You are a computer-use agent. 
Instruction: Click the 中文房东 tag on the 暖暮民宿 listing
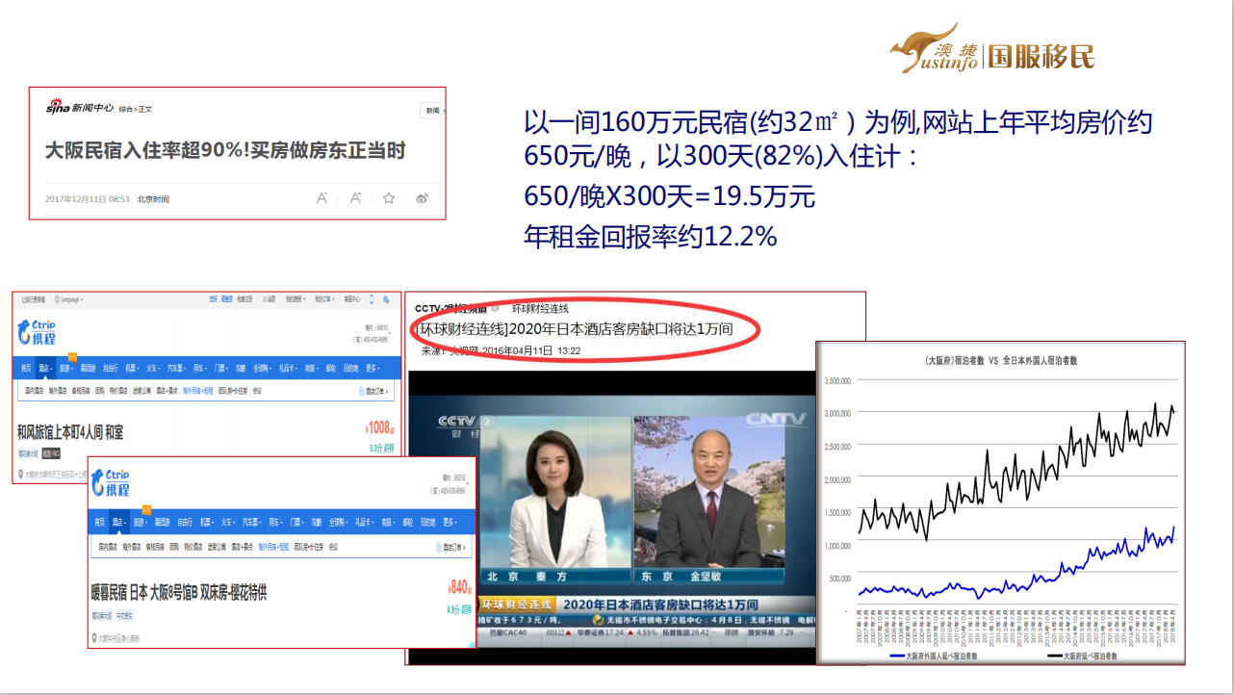[x=124, y=615]
